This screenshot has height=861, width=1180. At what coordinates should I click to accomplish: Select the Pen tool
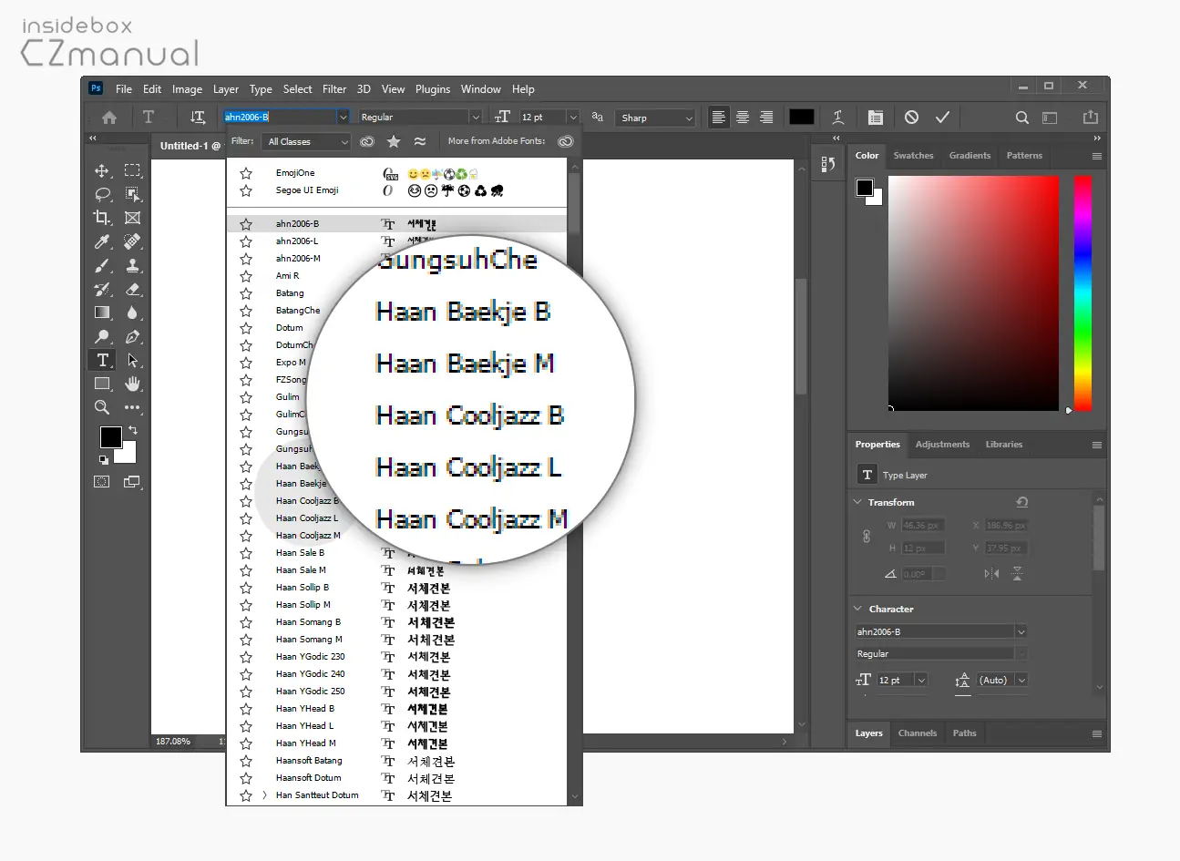(133, 336)
